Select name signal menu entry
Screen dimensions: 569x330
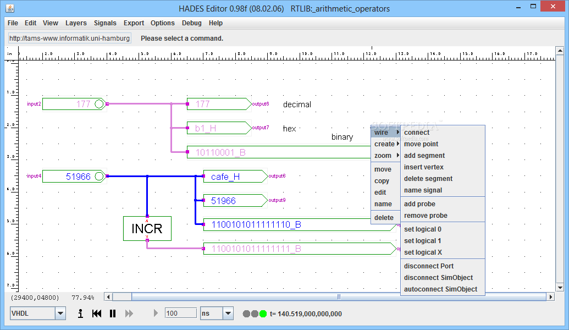[x=443, y=191]
